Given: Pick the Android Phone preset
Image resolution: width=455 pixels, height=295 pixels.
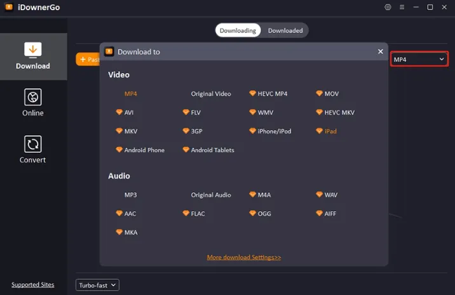Looking at the screenshot, I should (140, 150).
